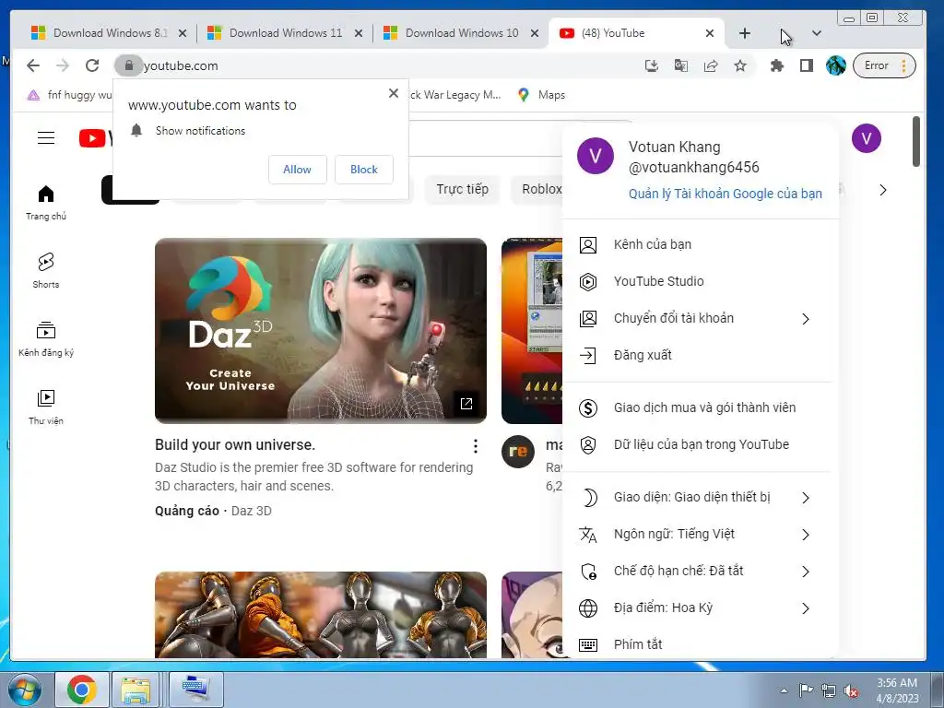Allow YouTube notifications
Viewport: 944px width, 708px height.
[298, 170]
